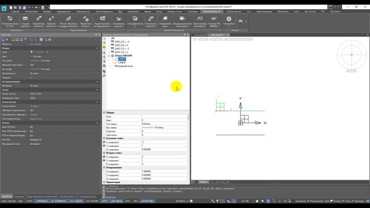Click the Определить вид ribbon button
The image size is (370, 208).
point(165,21)
